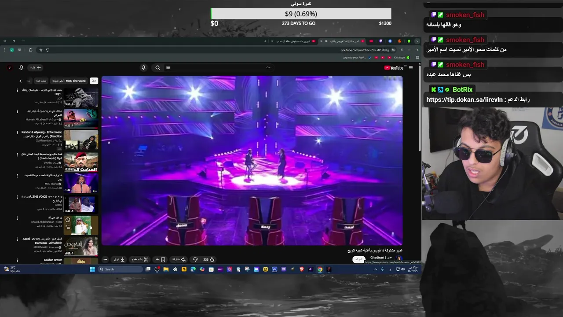
Task: Reload the page in Chrome
Action: 402,50
